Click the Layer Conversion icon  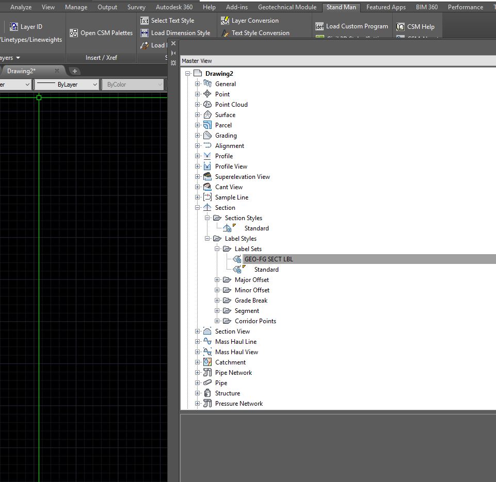click(225, 21)
